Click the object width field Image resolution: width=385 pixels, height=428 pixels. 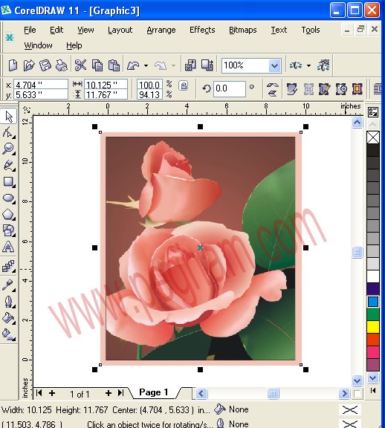coord(106,85)
